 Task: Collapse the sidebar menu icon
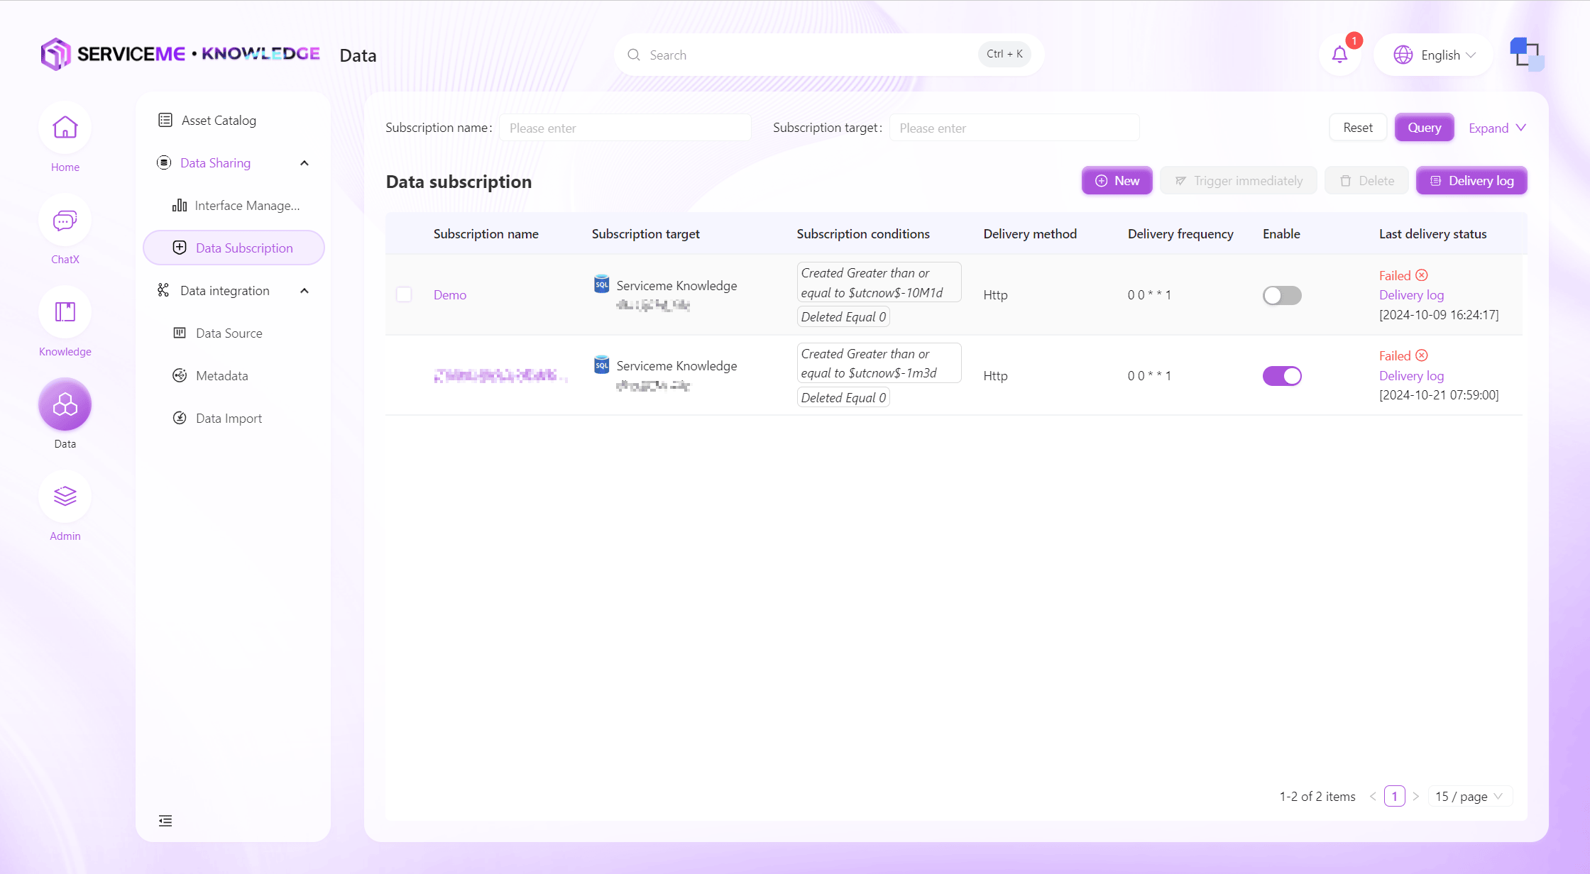(x=165, y=821)
